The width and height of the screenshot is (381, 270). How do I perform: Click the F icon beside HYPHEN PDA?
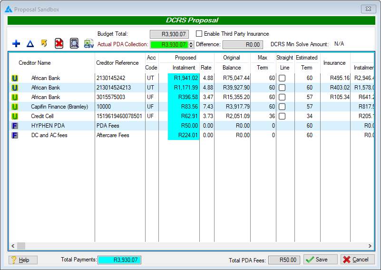click(x=15, y=126)
